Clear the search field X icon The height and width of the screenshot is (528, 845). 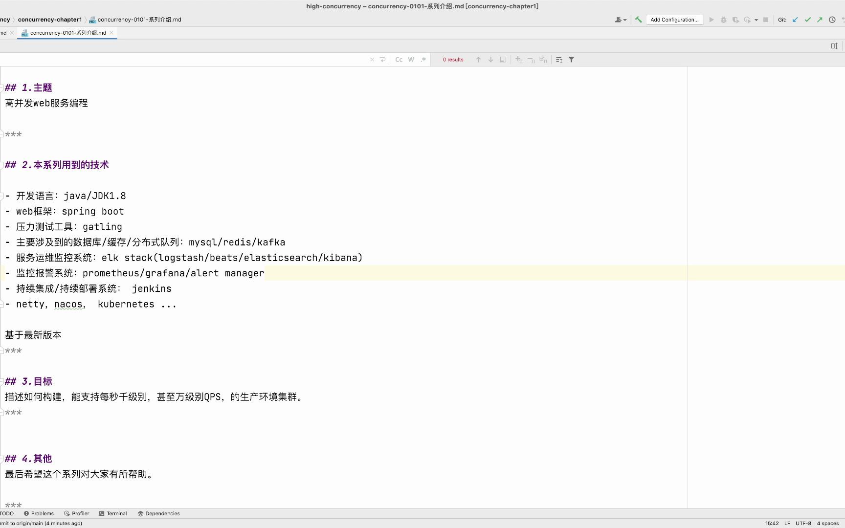372,60
